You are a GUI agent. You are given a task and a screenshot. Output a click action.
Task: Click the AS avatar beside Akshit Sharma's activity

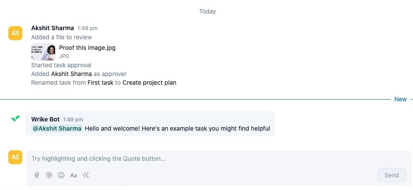coord(15,33)
